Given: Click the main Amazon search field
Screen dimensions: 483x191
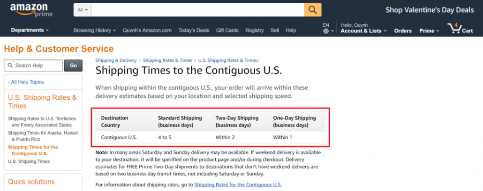Looking at the screenshot, I should point(197,9).
